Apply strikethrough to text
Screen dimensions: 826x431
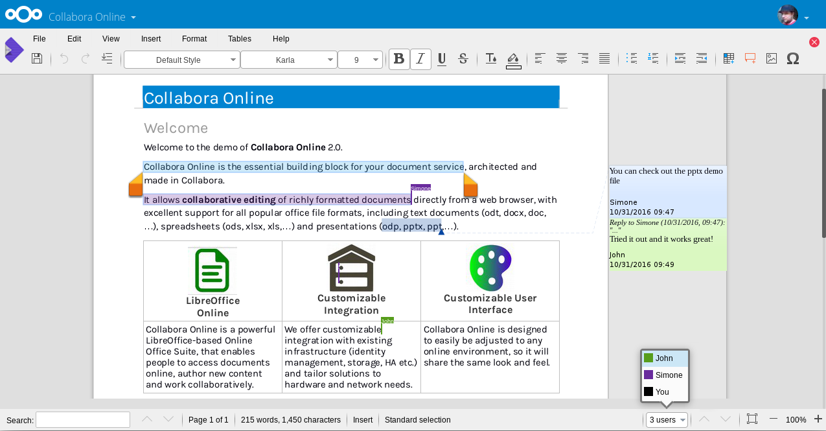click(463, 58)
